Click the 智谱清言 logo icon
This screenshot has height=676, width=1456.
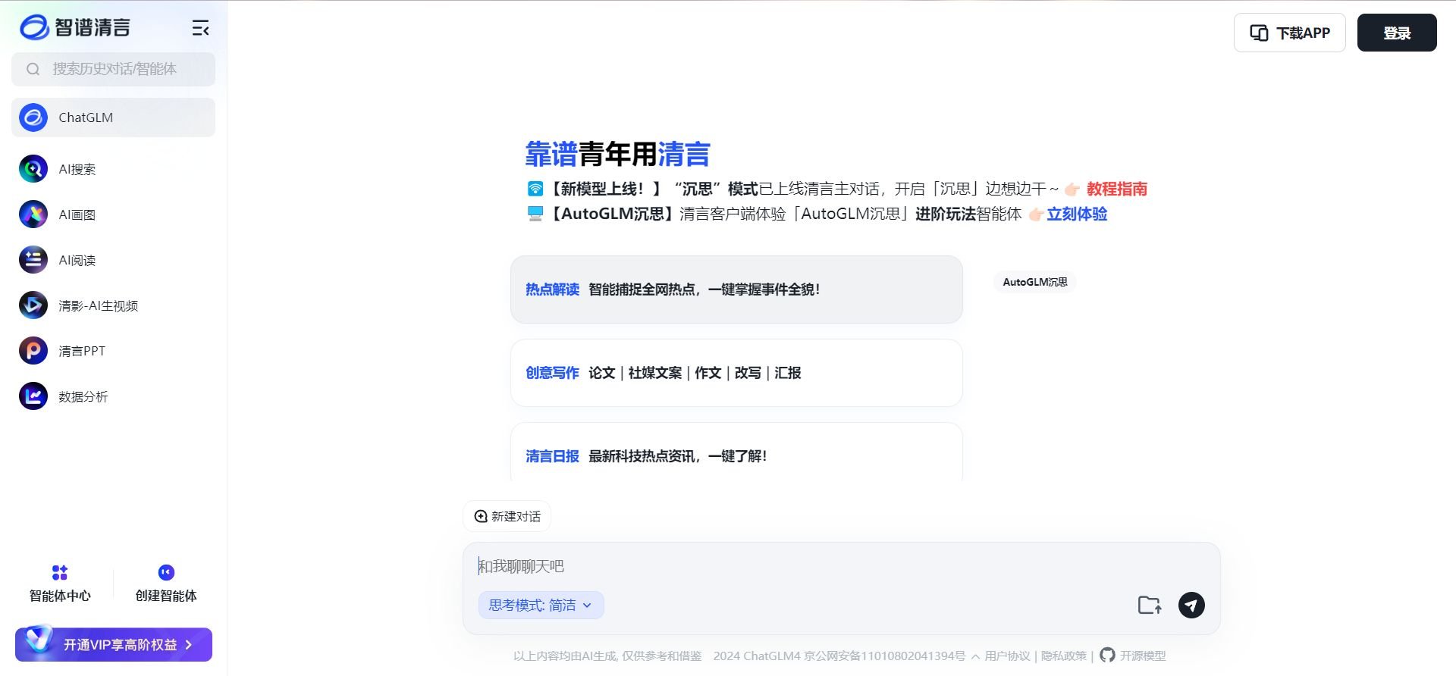pyautogui.click(x=34, y=27)
